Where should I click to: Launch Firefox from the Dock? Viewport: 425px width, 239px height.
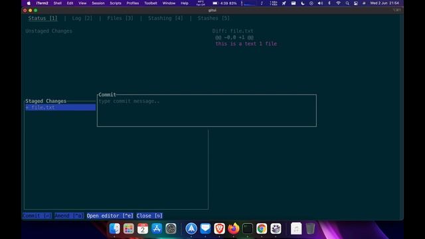233,228
